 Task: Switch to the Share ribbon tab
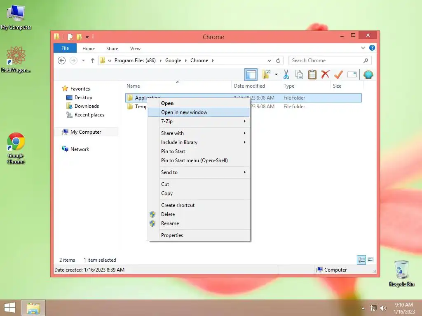pyautogui.click(x=112, y=49)
